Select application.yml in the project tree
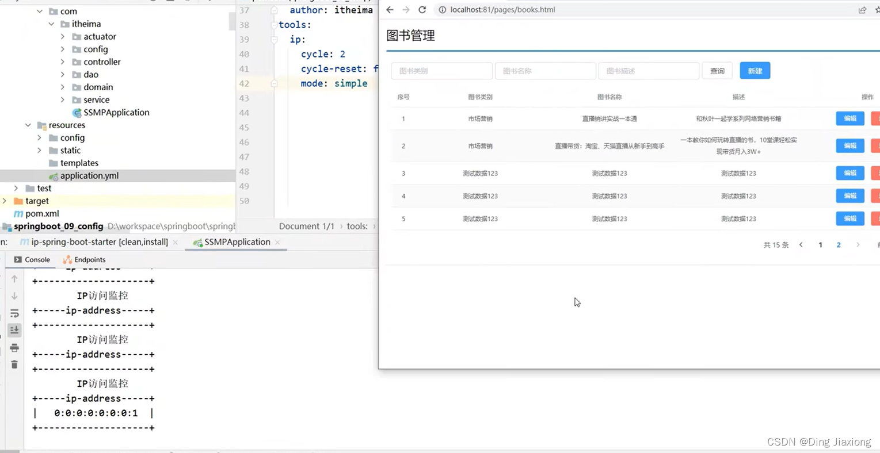Viewport: 880px width, 453px height. [x=83, y=175]
